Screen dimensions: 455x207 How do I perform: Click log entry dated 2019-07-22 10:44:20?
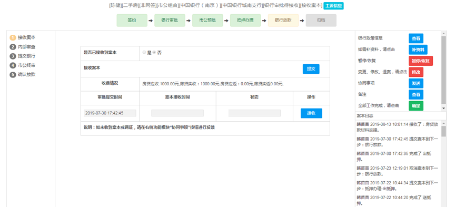tap(394, 201)
